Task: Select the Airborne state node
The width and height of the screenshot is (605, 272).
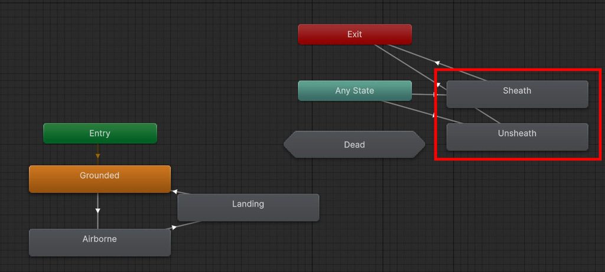Action: coord(100,242)
